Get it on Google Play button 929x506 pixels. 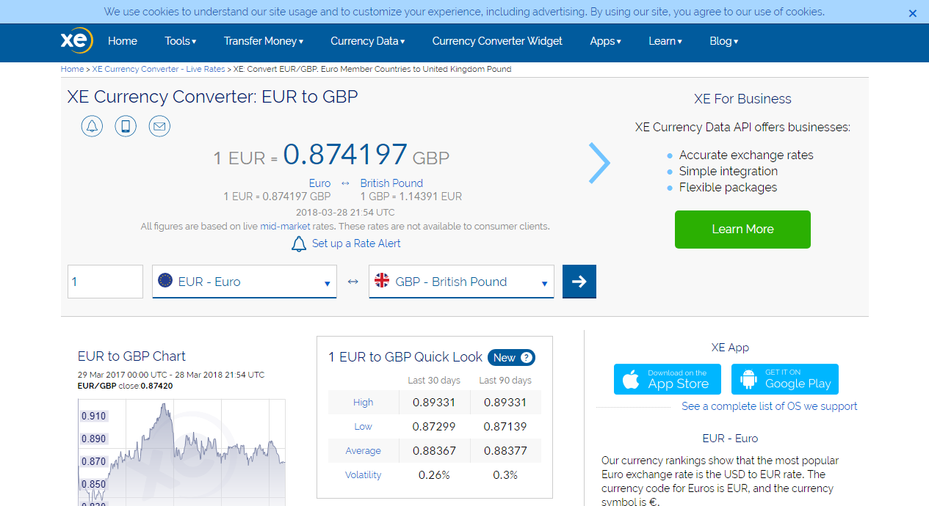click(785, 379)
